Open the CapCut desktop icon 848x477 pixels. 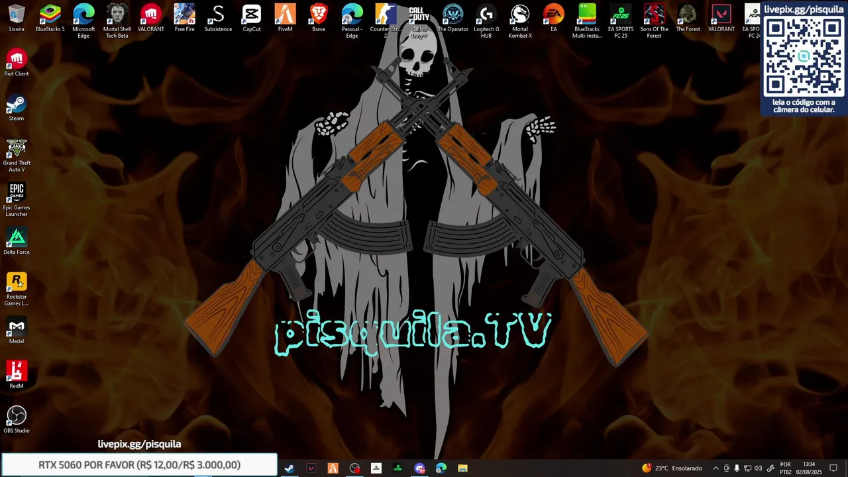coord(252,18)
